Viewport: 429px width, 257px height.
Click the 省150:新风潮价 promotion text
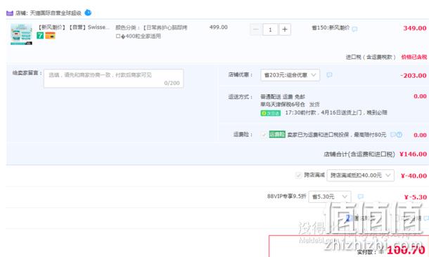[x=331, y=27]
